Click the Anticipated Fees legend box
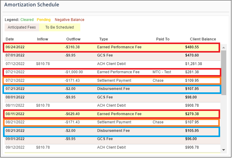Screen dimensions: 232x158 pyautogui.click(x=22, y=27)
